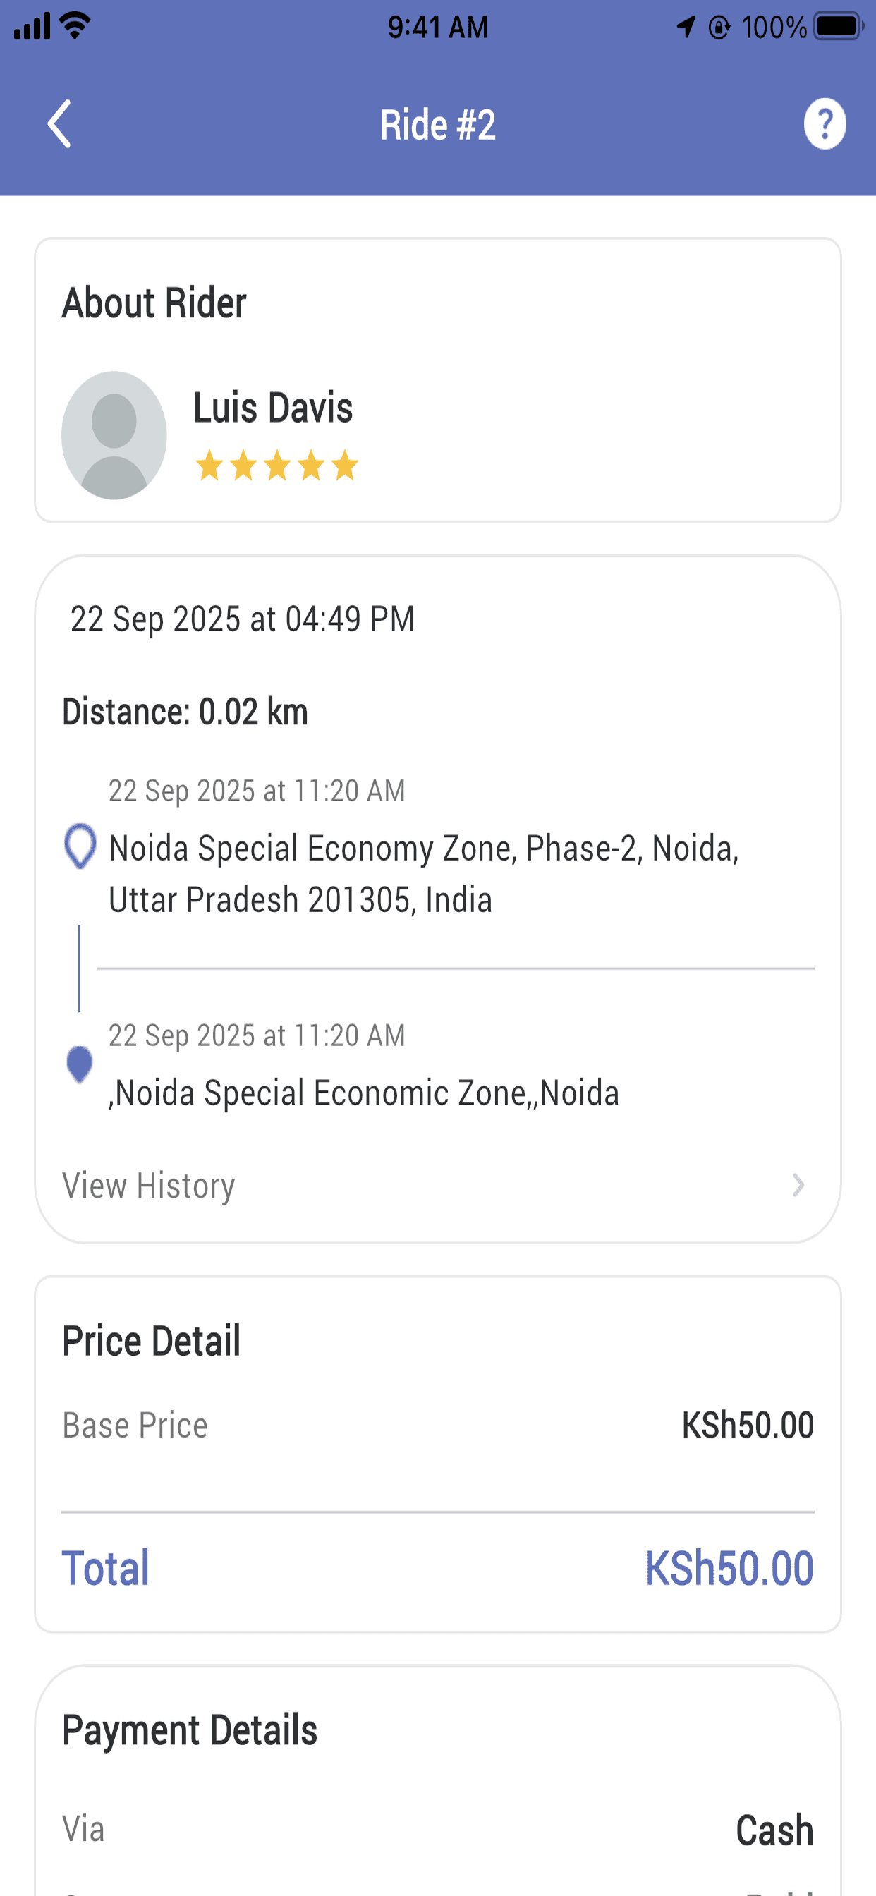876x1896 pixels.
Task: Select the Noida Special Economy Zone pickup address
Action: click(x=424, y=874)
